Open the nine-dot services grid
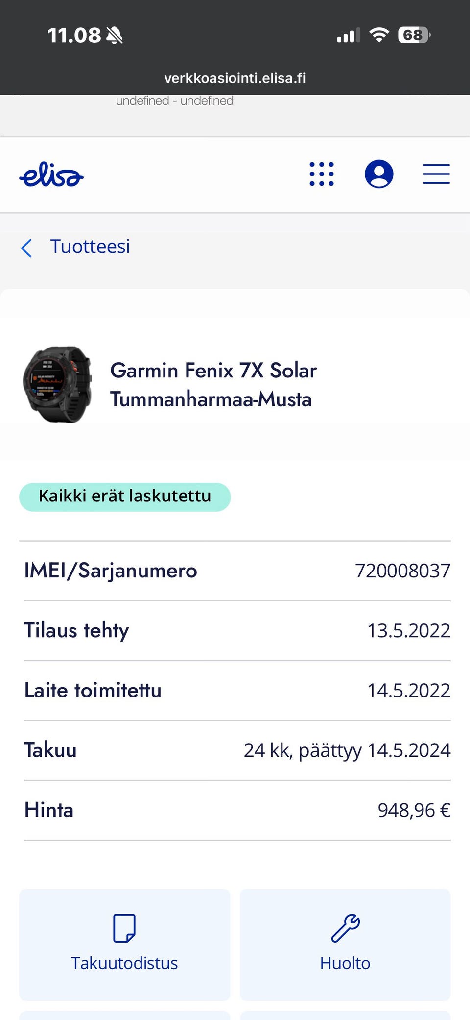 (322, 174)
